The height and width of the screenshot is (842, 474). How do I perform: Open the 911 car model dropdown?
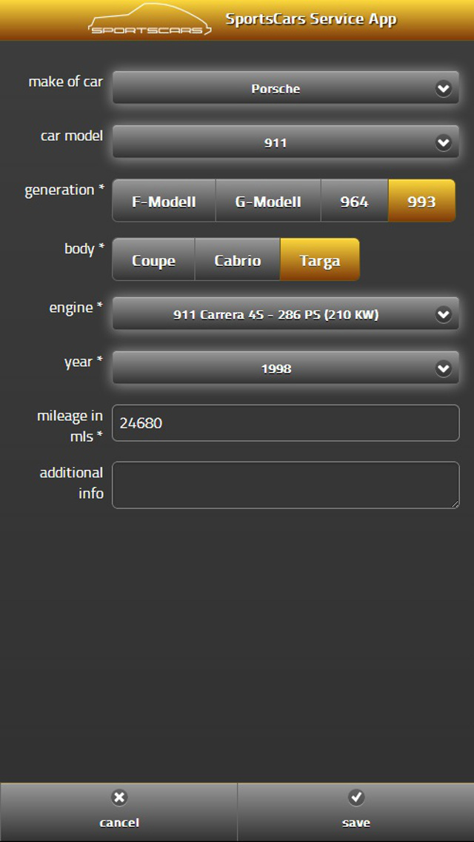coord(286,142)
